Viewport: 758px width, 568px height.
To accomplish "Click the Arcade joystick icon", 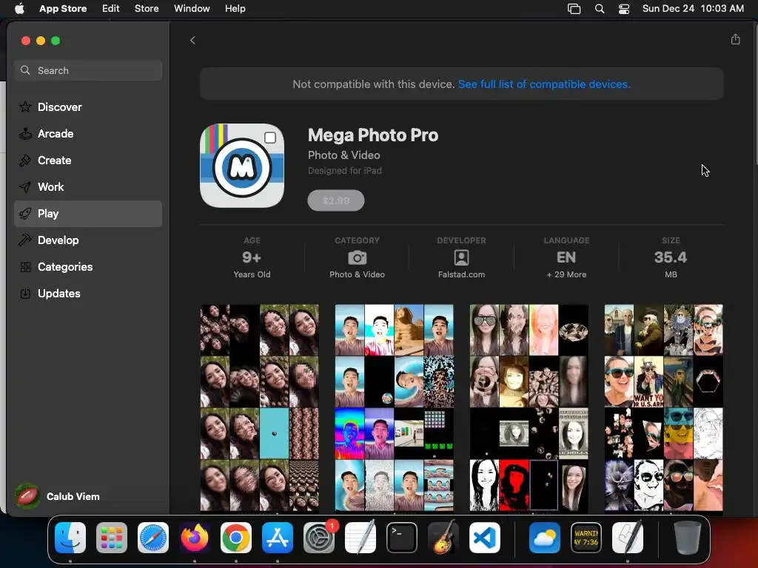I will coord(25,133).
